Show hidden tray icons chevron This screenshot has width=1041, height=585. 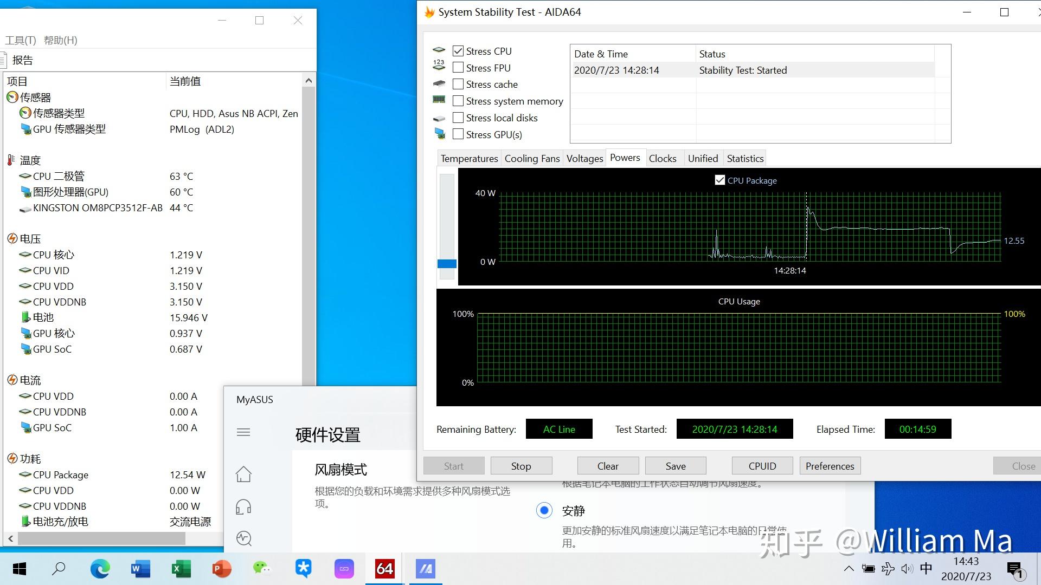(x=849, y=569)
